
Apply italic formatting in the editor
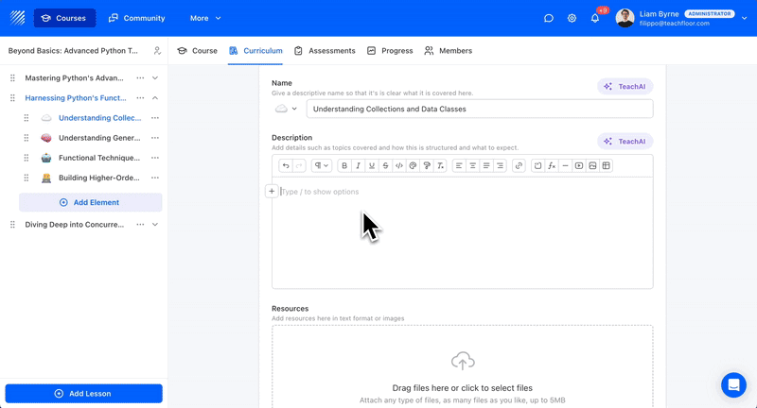pyautogui.click(x=358, y=166)
